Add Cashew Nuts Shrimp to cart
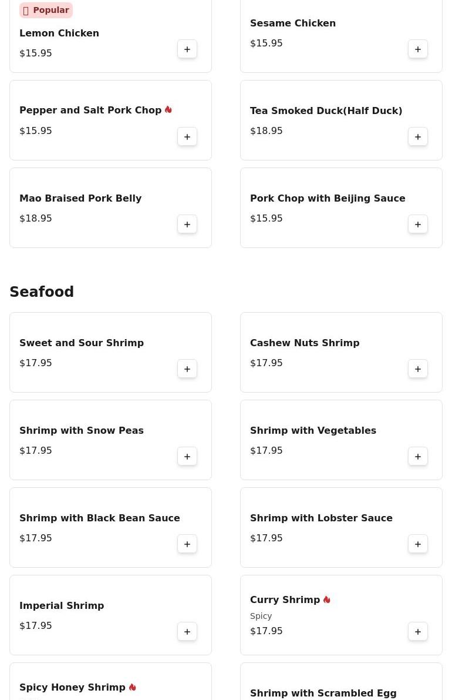The width and height of the screenshot is (452, 700). pos(418,369)
